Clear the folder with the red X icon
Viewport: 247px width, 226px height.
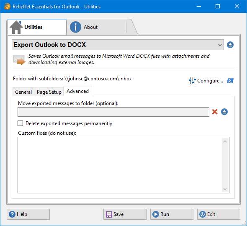point(215,112)
